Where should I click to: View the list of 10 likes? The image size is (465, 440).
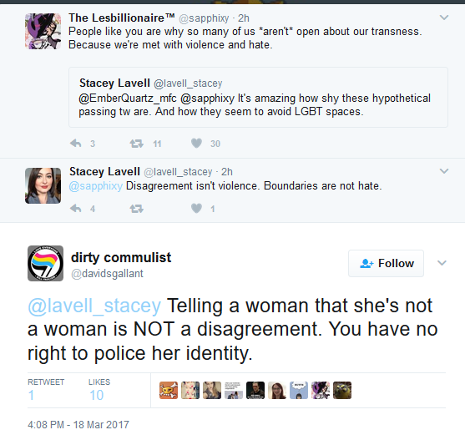pos(99,390)
